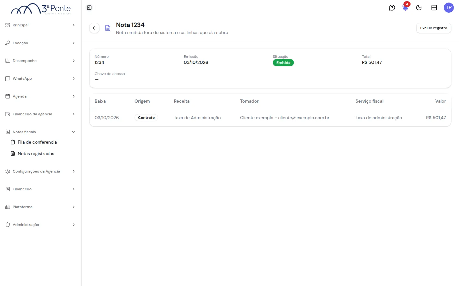Screen dimensions: 459x286
Task: Click the Configurações da Agência gear icon
Action: point(8,171)
